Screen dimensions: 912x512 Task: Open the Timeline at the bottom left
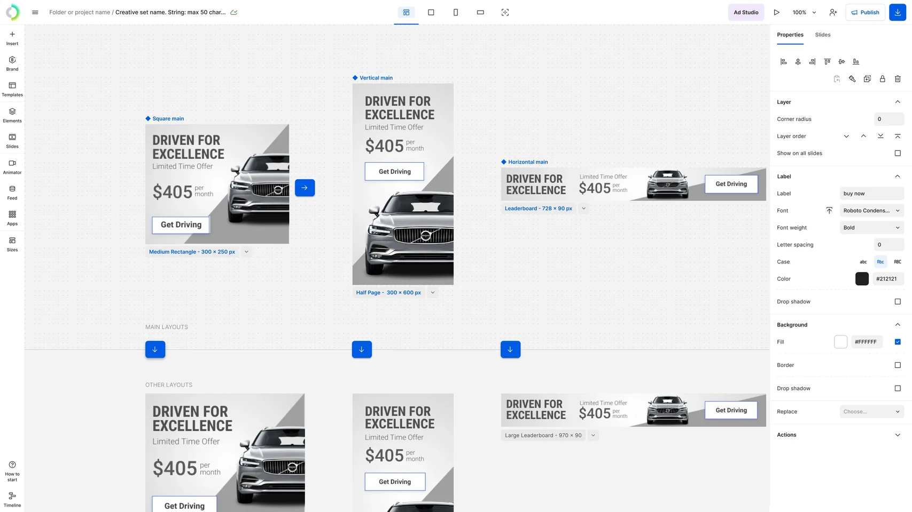tap(12, 500)
